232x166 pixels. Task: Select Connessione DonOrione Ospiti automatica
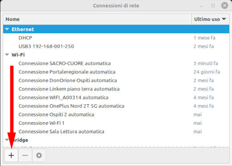click(116, 81)
